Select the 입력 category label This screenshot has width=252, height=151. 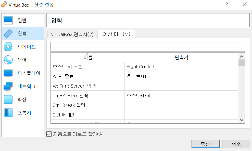click(x=22, y=33)
